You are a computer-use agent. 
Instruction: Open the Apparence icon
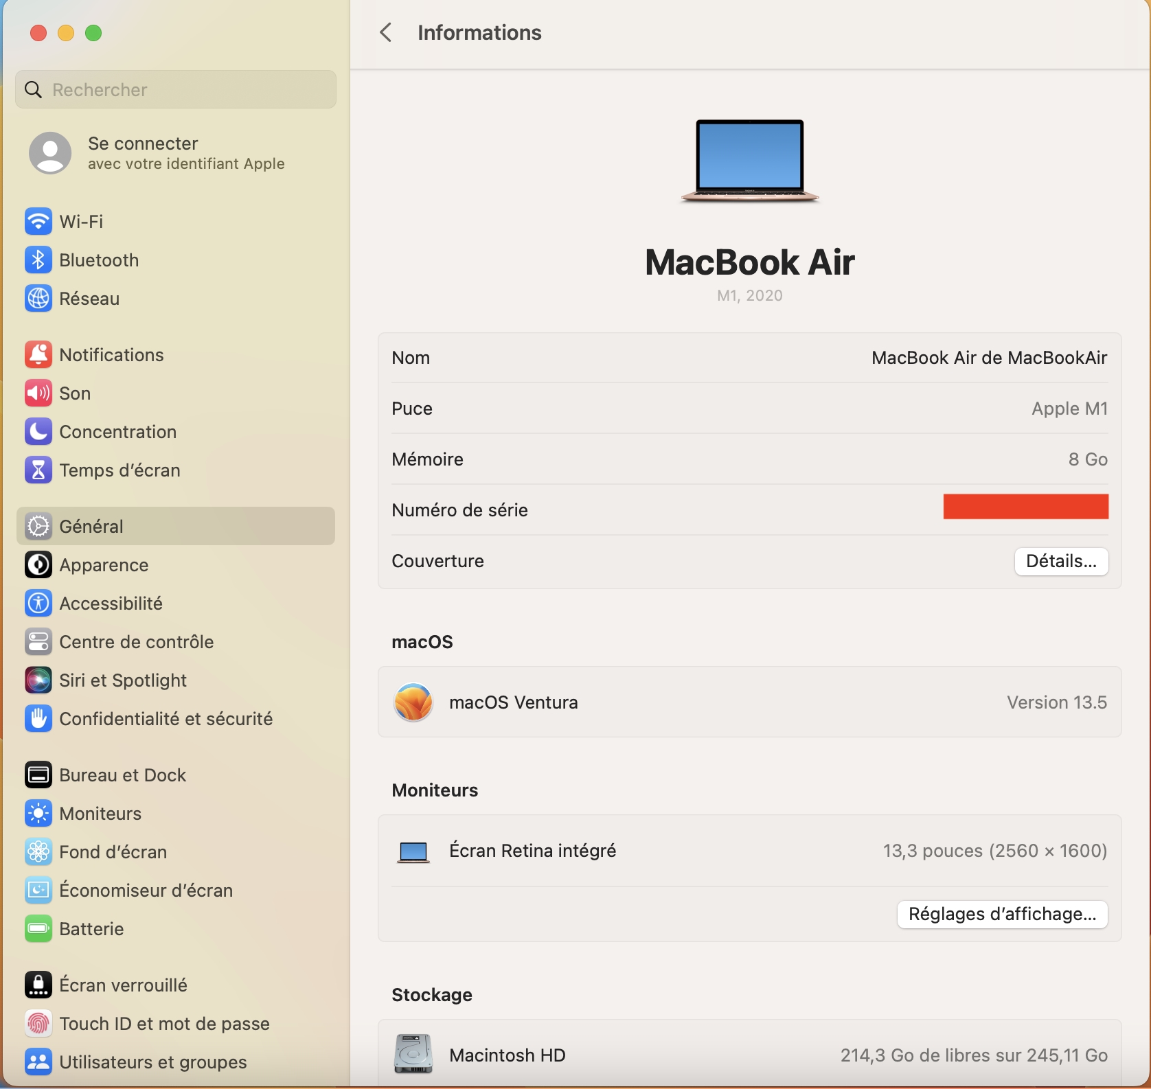click(x=38, y=564)
